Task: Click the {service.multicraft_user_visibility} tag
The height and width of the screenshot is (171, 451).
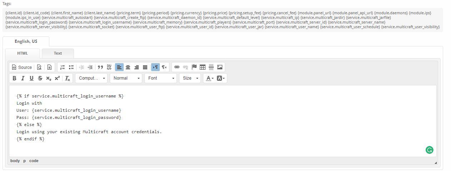Action: 411,27
